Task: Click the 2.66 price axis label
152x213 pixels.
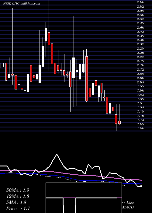Action: pos(140,2)
